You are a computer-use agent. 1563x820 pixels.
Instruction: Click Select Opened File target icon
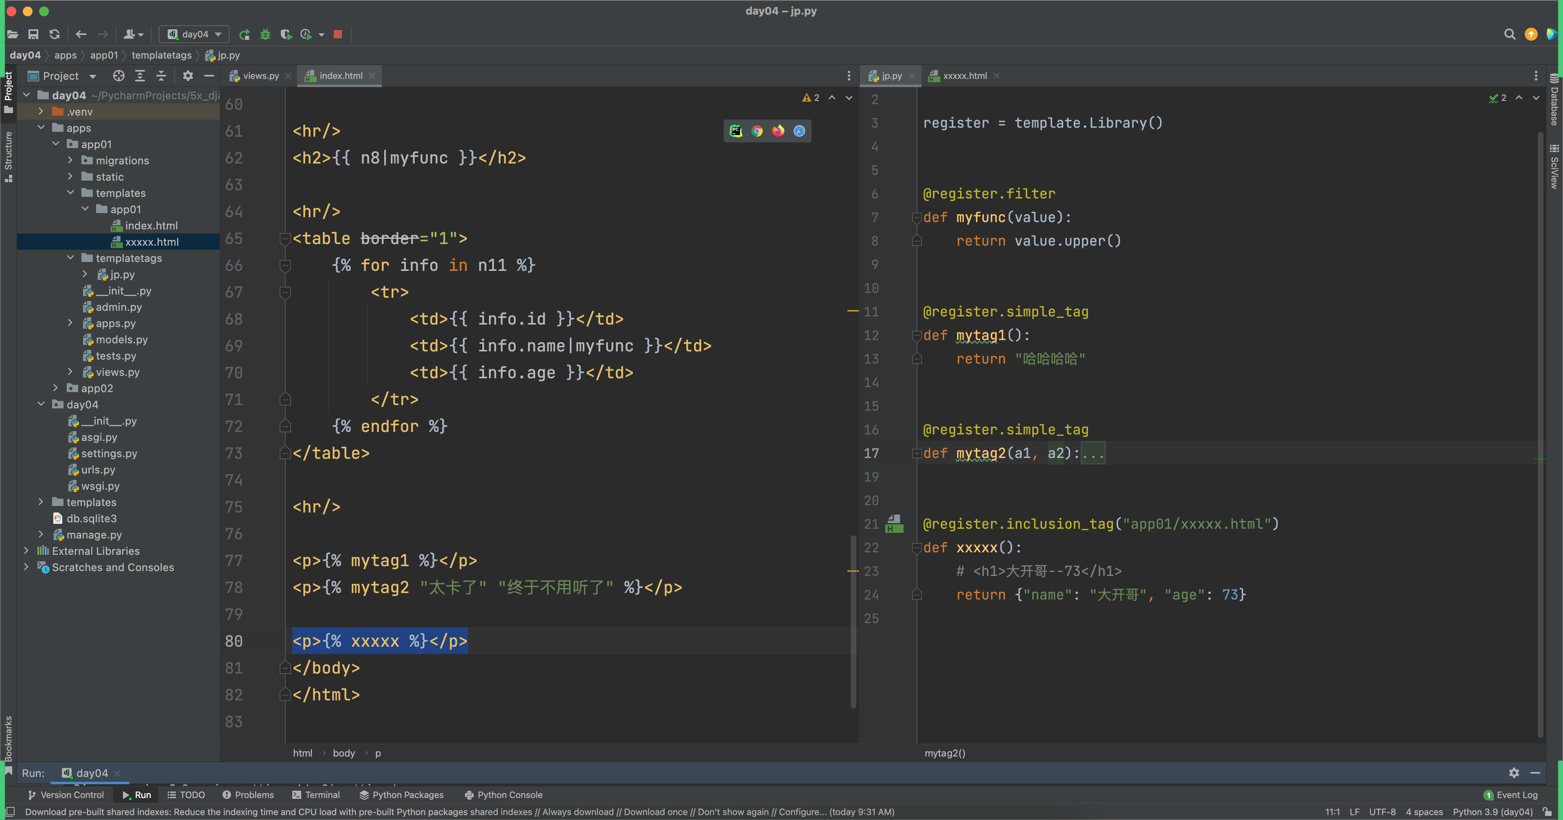[x=118, y=76]
